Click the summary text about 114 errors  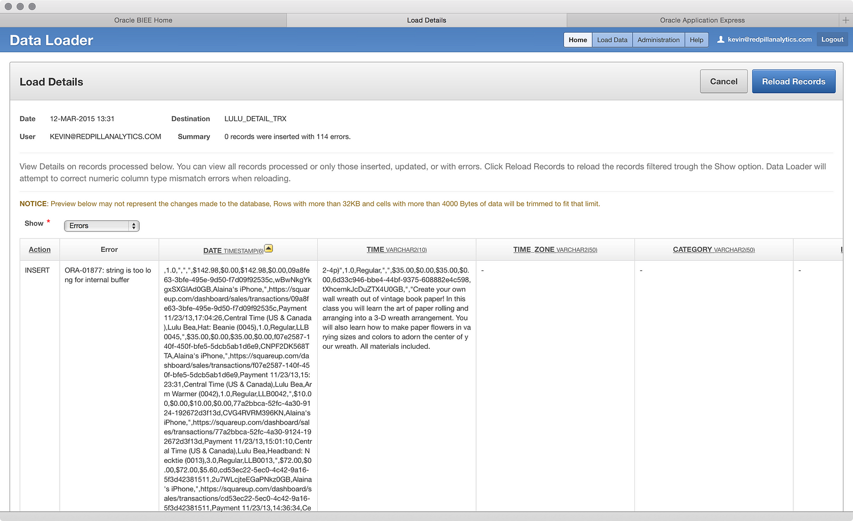287,137
